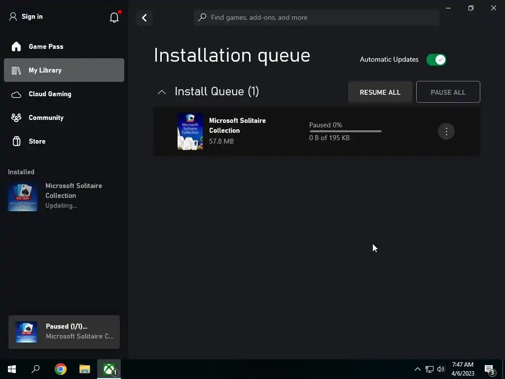
Task: Click PAUSE ALL button
Action: (x=448, y=92)
